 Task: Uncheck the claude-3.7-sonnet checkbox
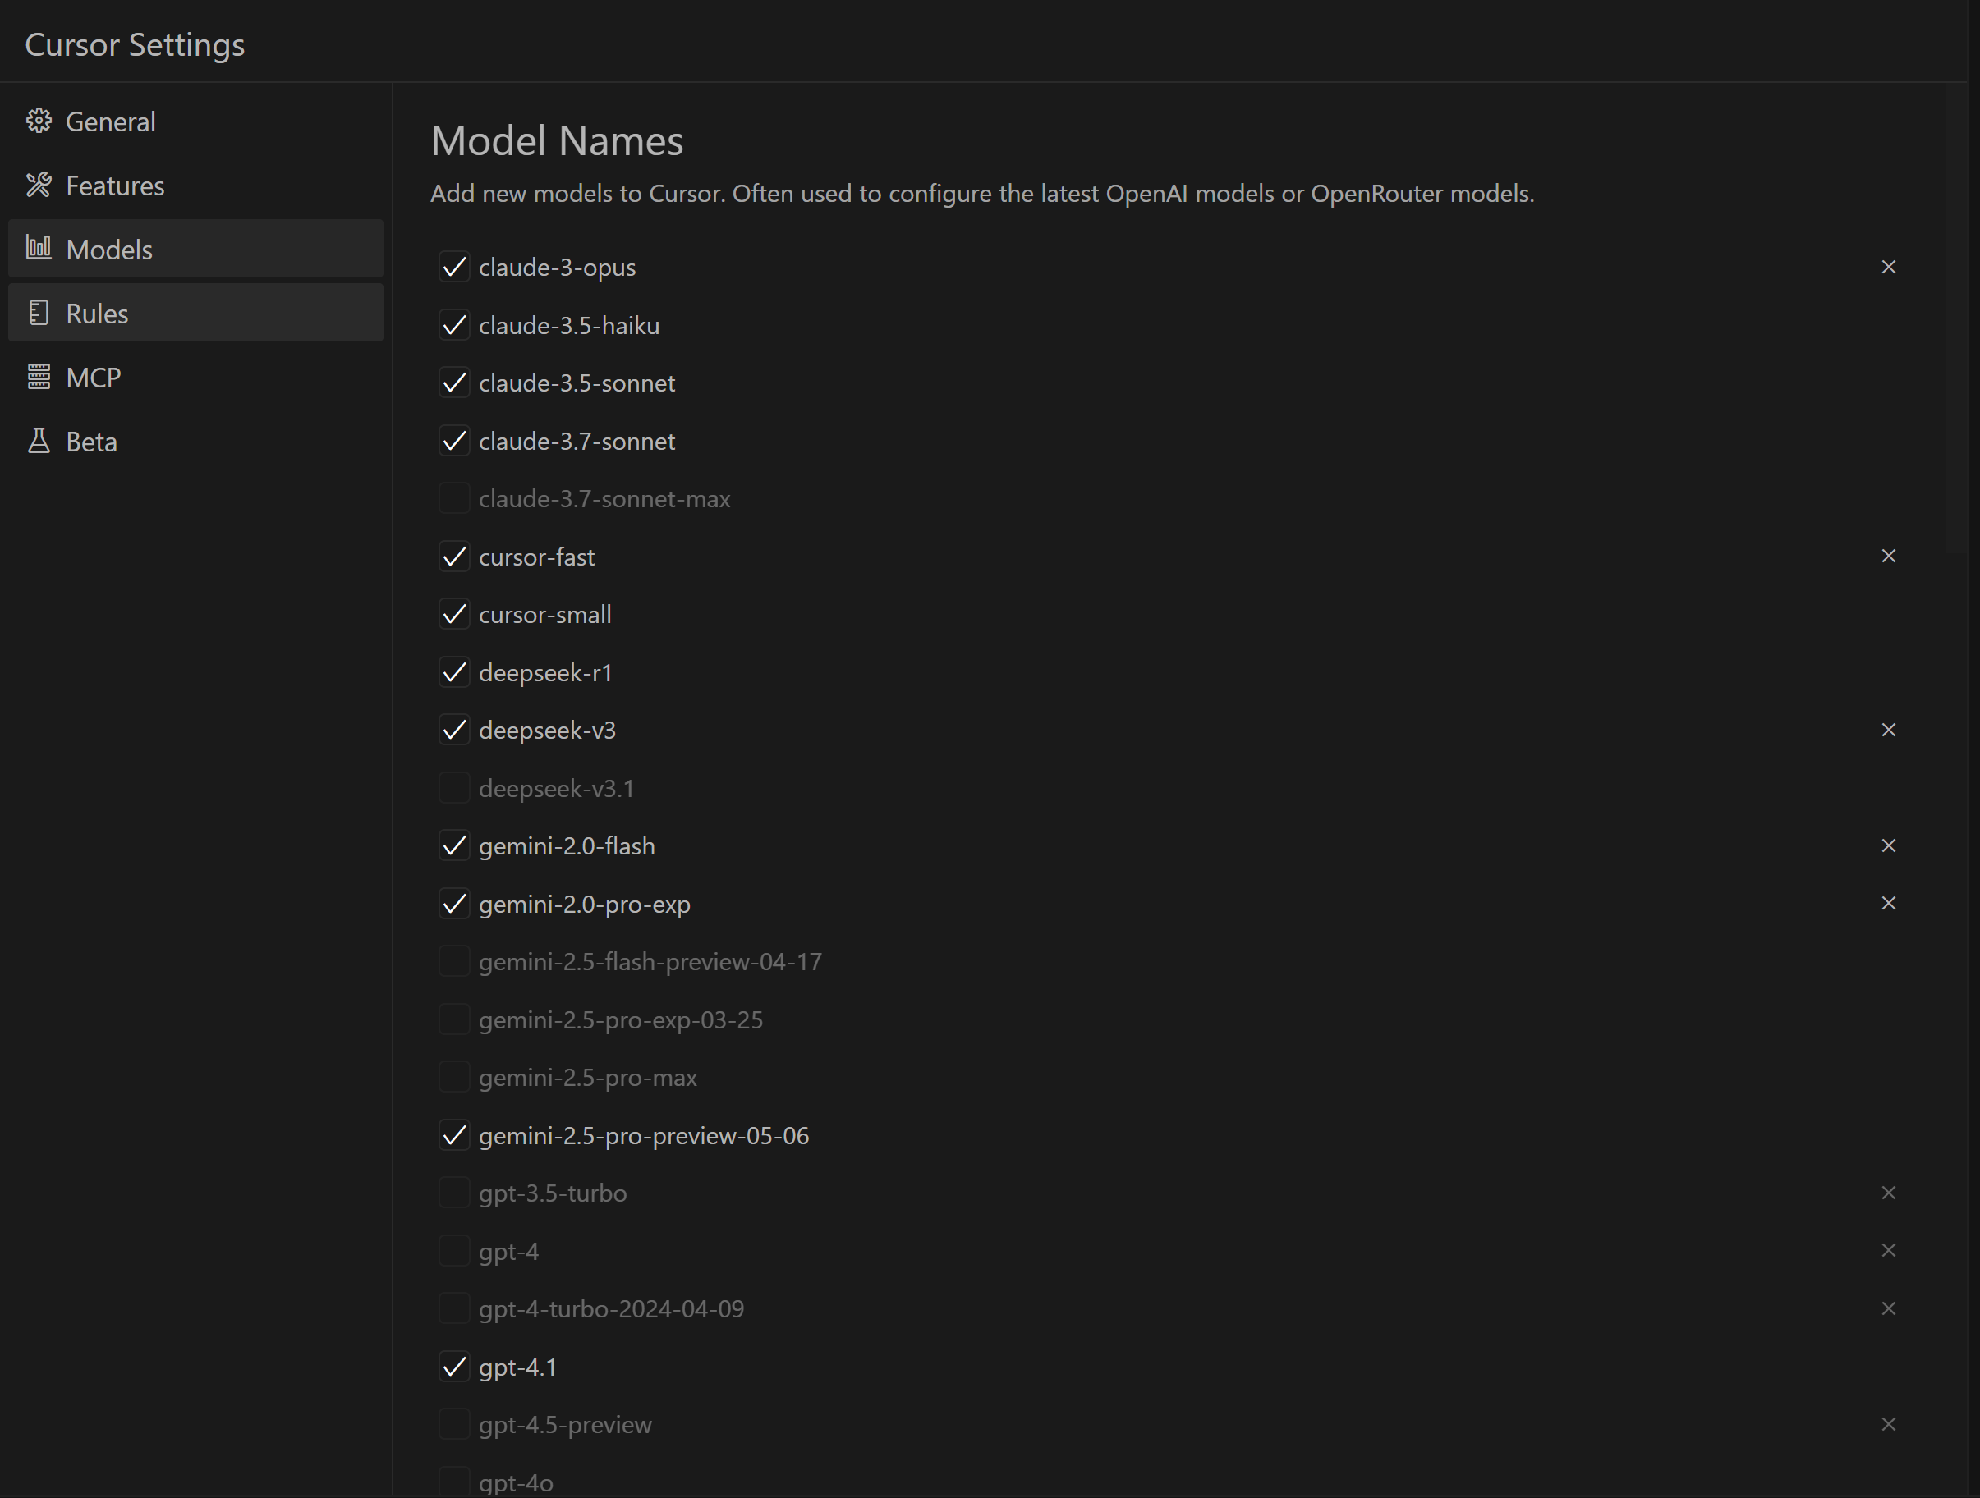[x=455, y=441]
